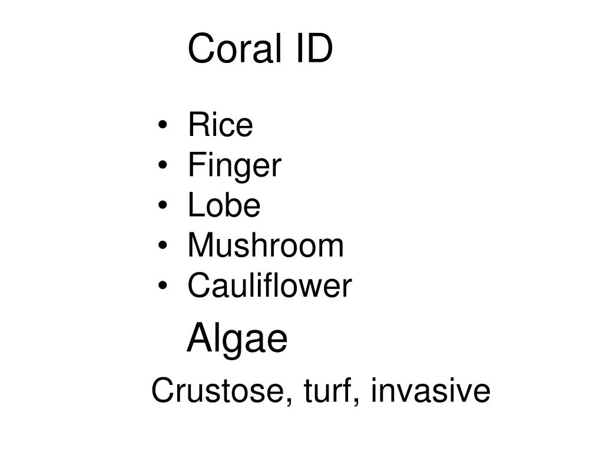Click the word invasive

tap(430, 391)
